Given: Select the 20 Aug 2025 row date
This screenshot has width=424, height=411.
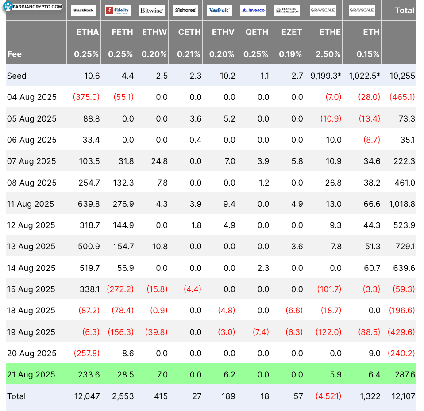Looking at the screenshot, I should pyautogui.click(x=31, y=354).
